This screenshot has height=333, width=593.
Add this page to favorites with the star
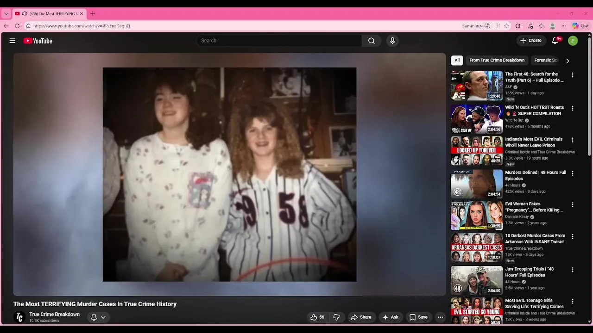507,26
